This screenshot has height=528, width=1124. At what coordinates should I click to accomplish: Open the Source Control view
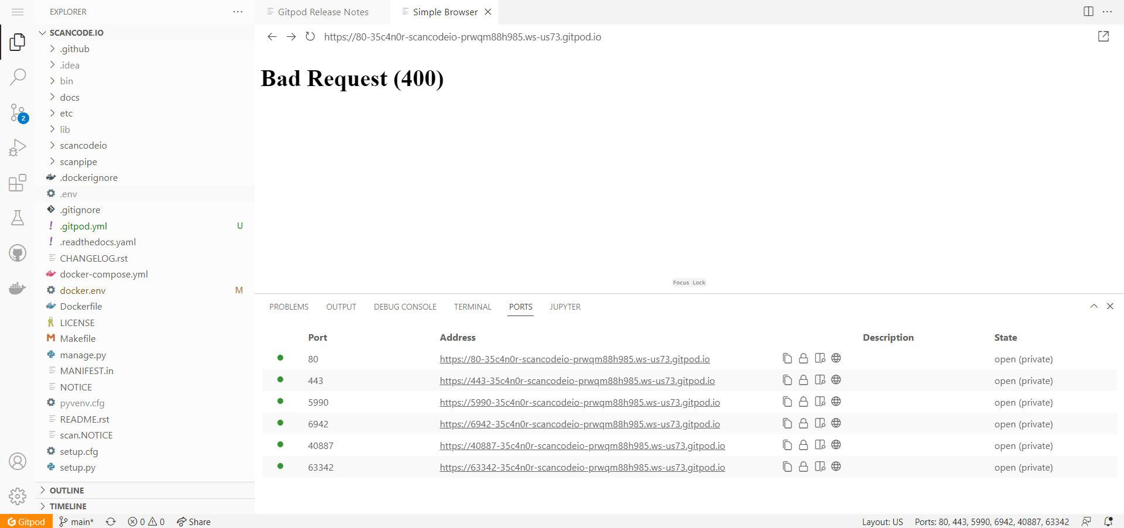tap(18, 112)
